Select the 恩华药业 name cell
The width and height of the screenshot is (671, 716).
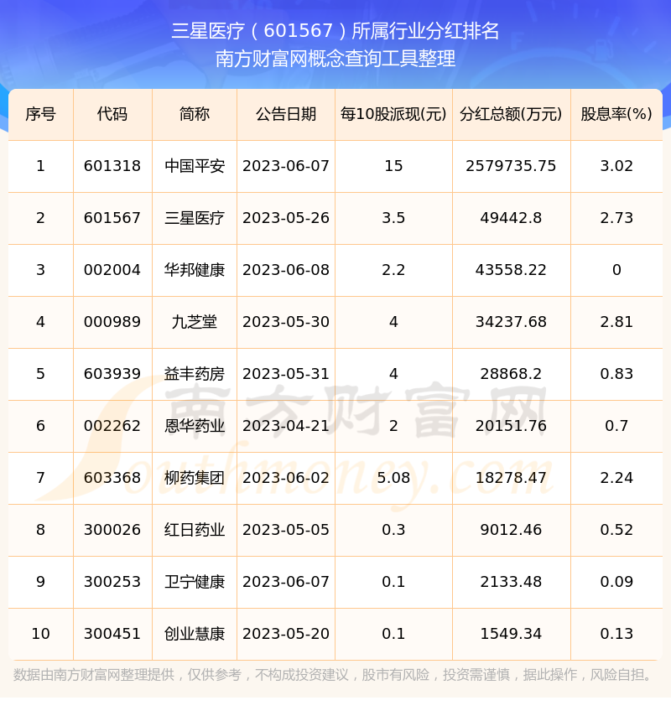pos(195,427)
